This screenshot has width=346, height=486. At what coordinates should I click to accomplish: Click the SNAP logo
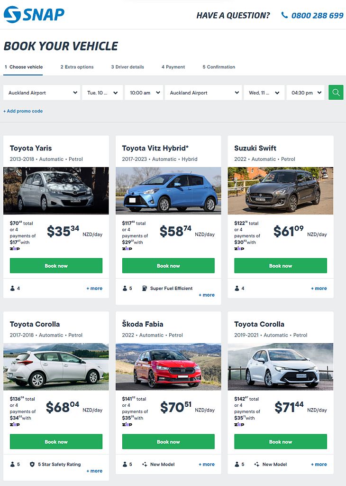click(33, 15)
